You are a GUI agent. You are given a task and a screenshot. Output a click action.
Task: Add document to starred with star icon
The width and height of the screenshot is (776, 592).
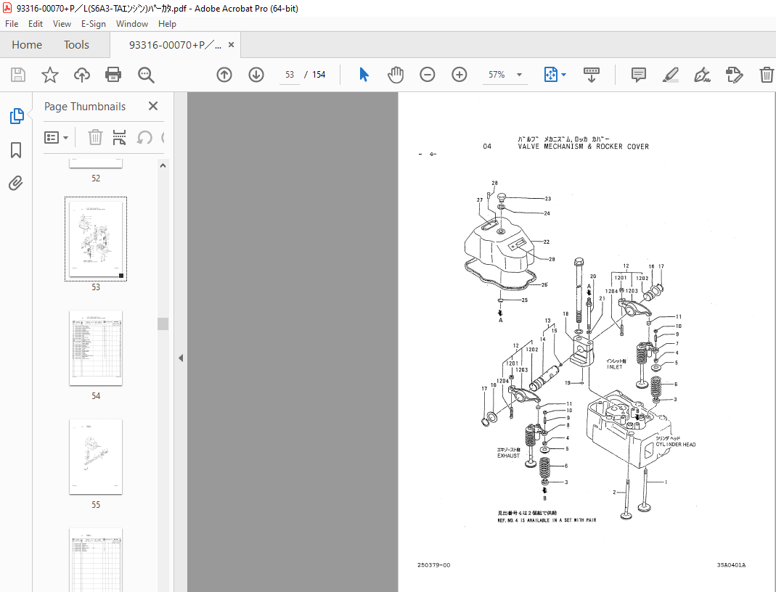pos(50,75)
